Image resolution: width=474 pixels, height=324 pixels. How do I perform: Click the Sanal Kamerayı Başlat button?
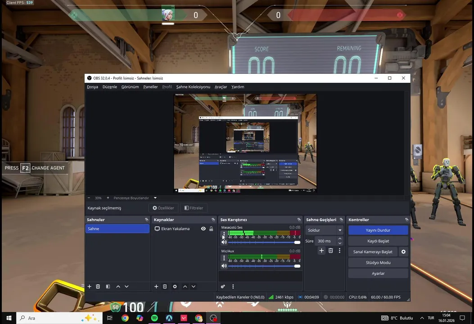click(x=373, y=252)
